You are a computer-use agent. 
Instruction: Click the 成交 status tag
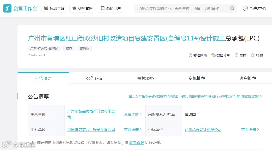[69, 48]
